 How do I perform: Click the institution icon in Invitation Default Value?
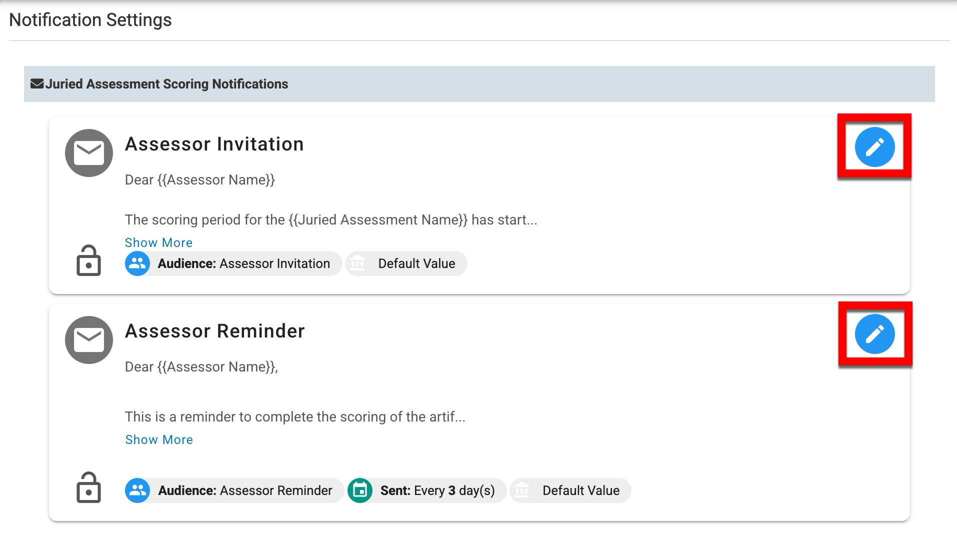click(357, 263)
